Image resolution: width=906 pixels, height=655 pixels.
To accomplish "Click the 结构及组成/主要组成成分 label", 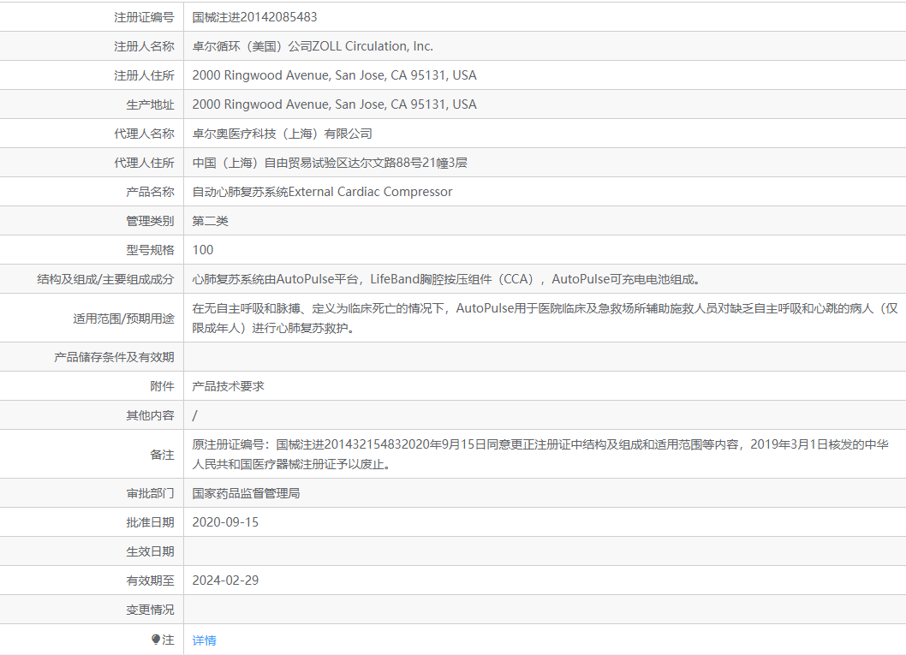I will (x=105, y=279).
